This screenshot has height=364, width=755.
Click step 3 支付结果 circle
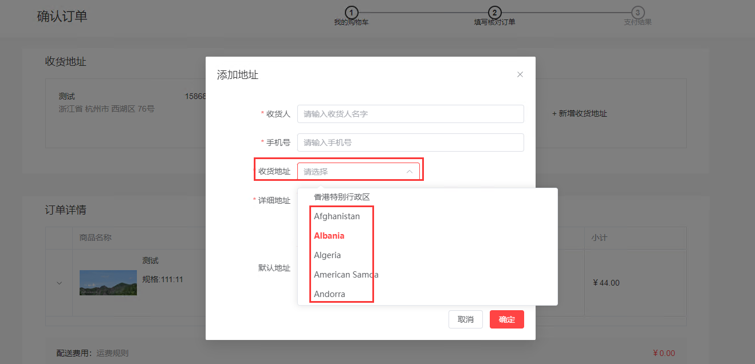tap(638, 13)
